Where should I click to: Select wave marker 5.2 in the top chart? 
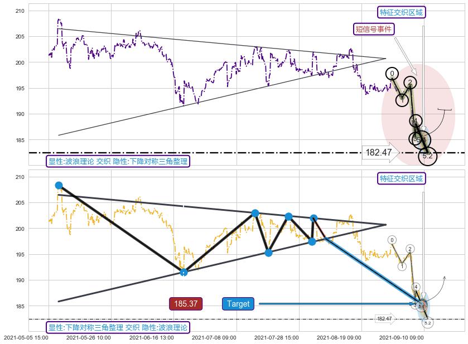pos(427,156)
